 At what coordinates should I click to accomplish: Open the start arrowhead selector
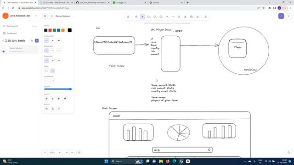click(46, 81)
